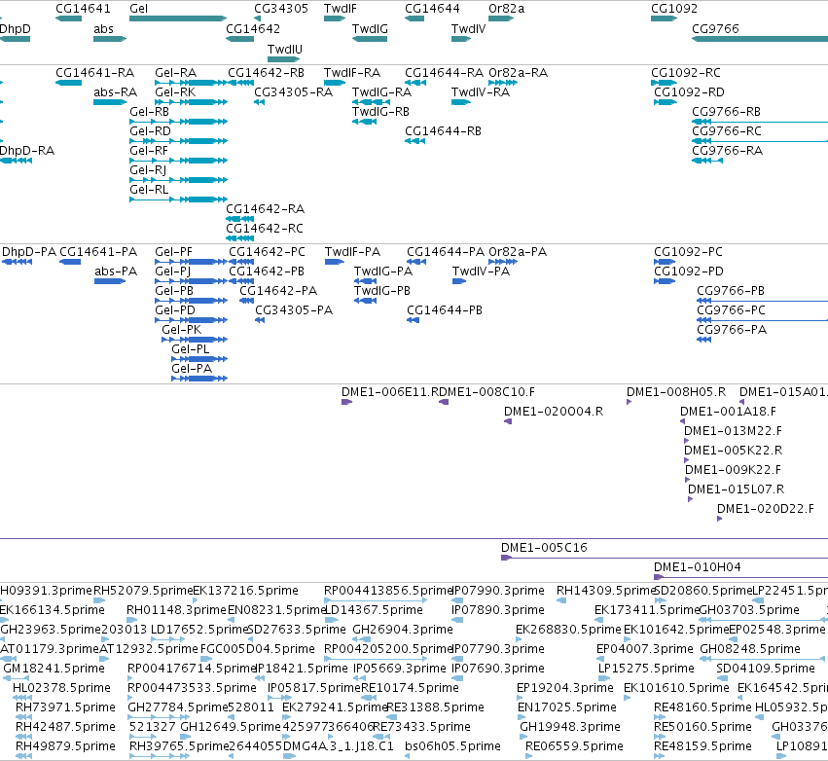Select clone end label 'DME1-008H05.R'
The height and width of the screenshot is (761, 828).
pyautogui.click(x=676, y=392)
